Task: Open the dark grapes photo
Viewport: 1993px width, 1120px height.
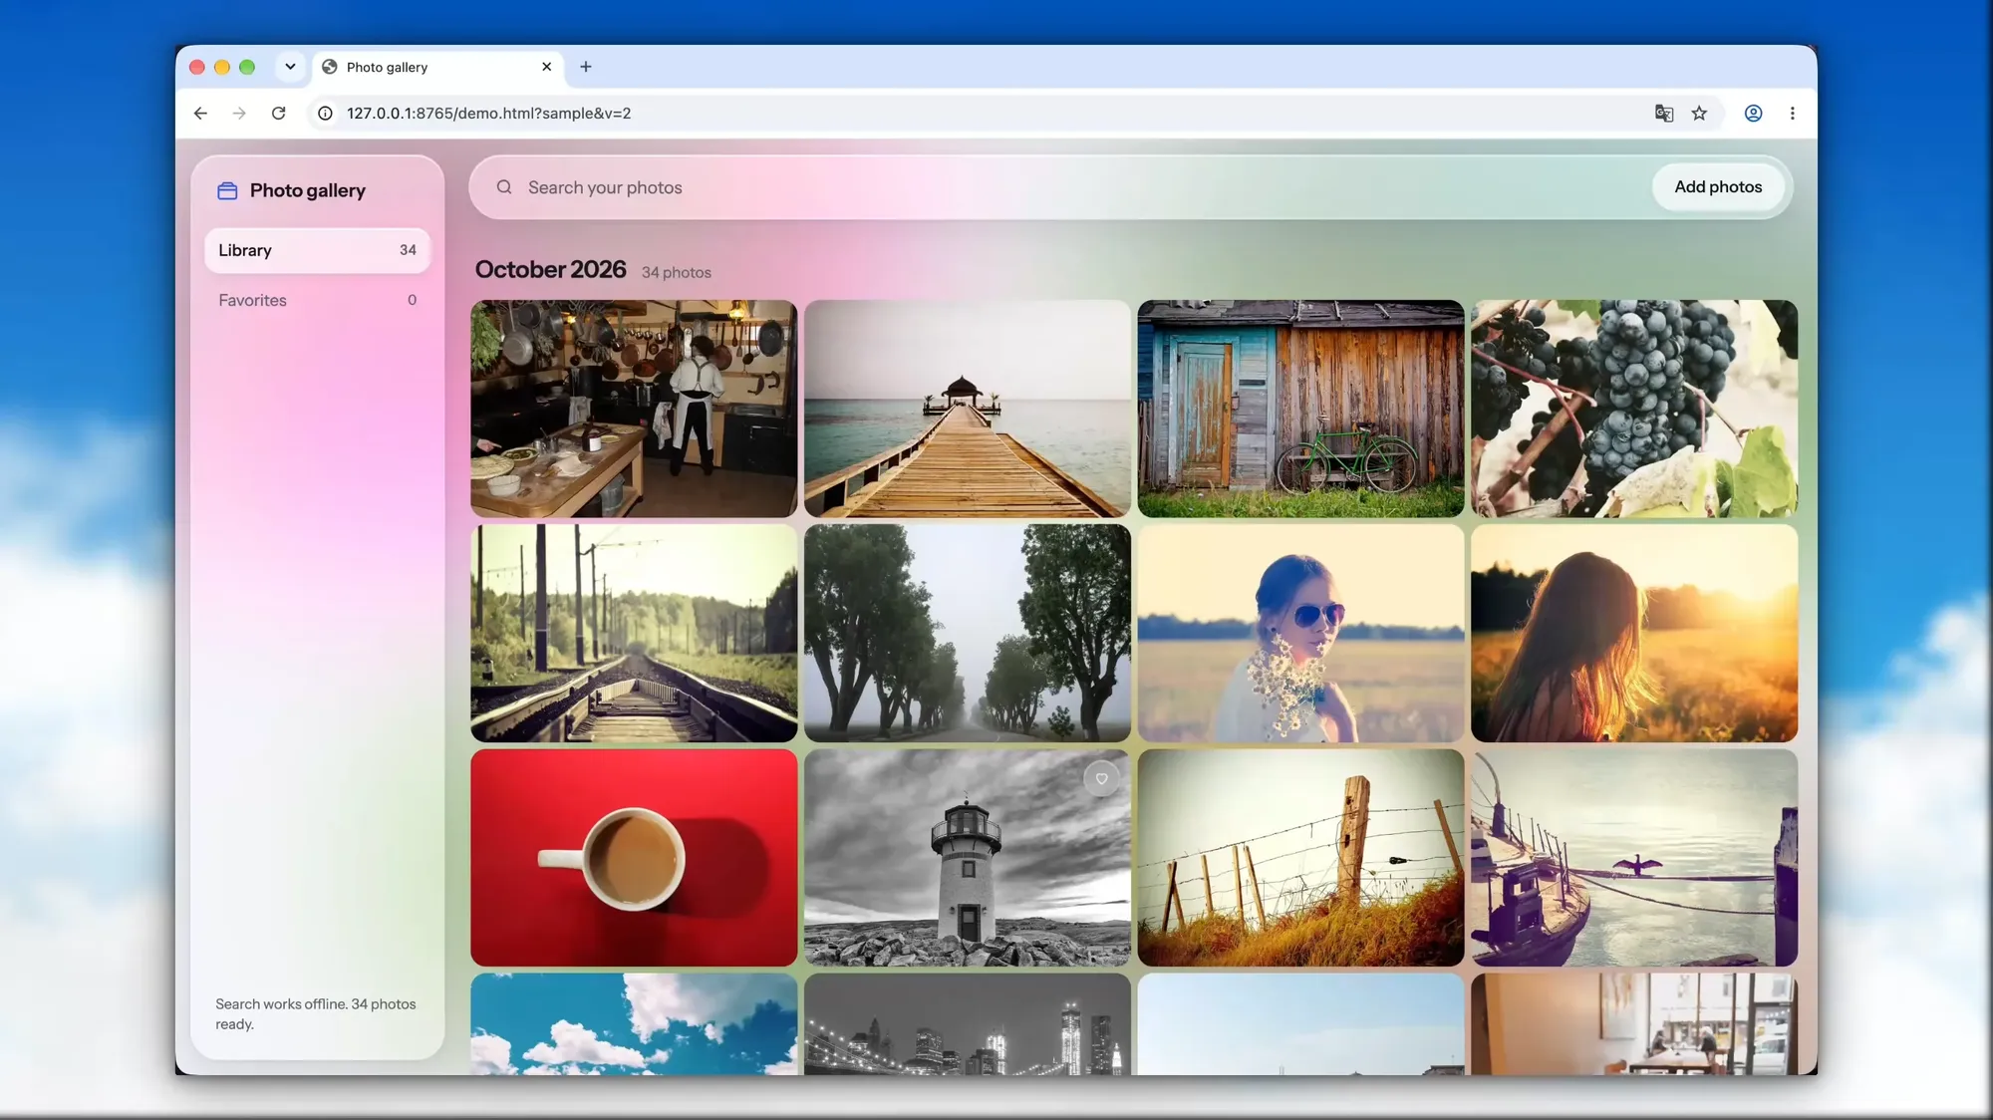Action: point(1634,409)
